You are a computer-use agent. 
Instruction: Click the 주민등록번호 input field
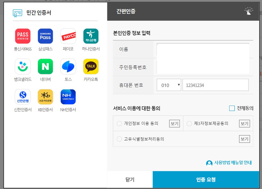(203, 67)
